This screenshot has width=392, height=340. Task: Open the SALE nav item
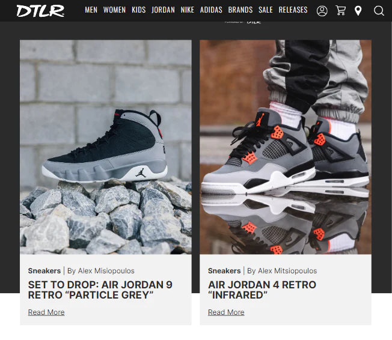266,10
